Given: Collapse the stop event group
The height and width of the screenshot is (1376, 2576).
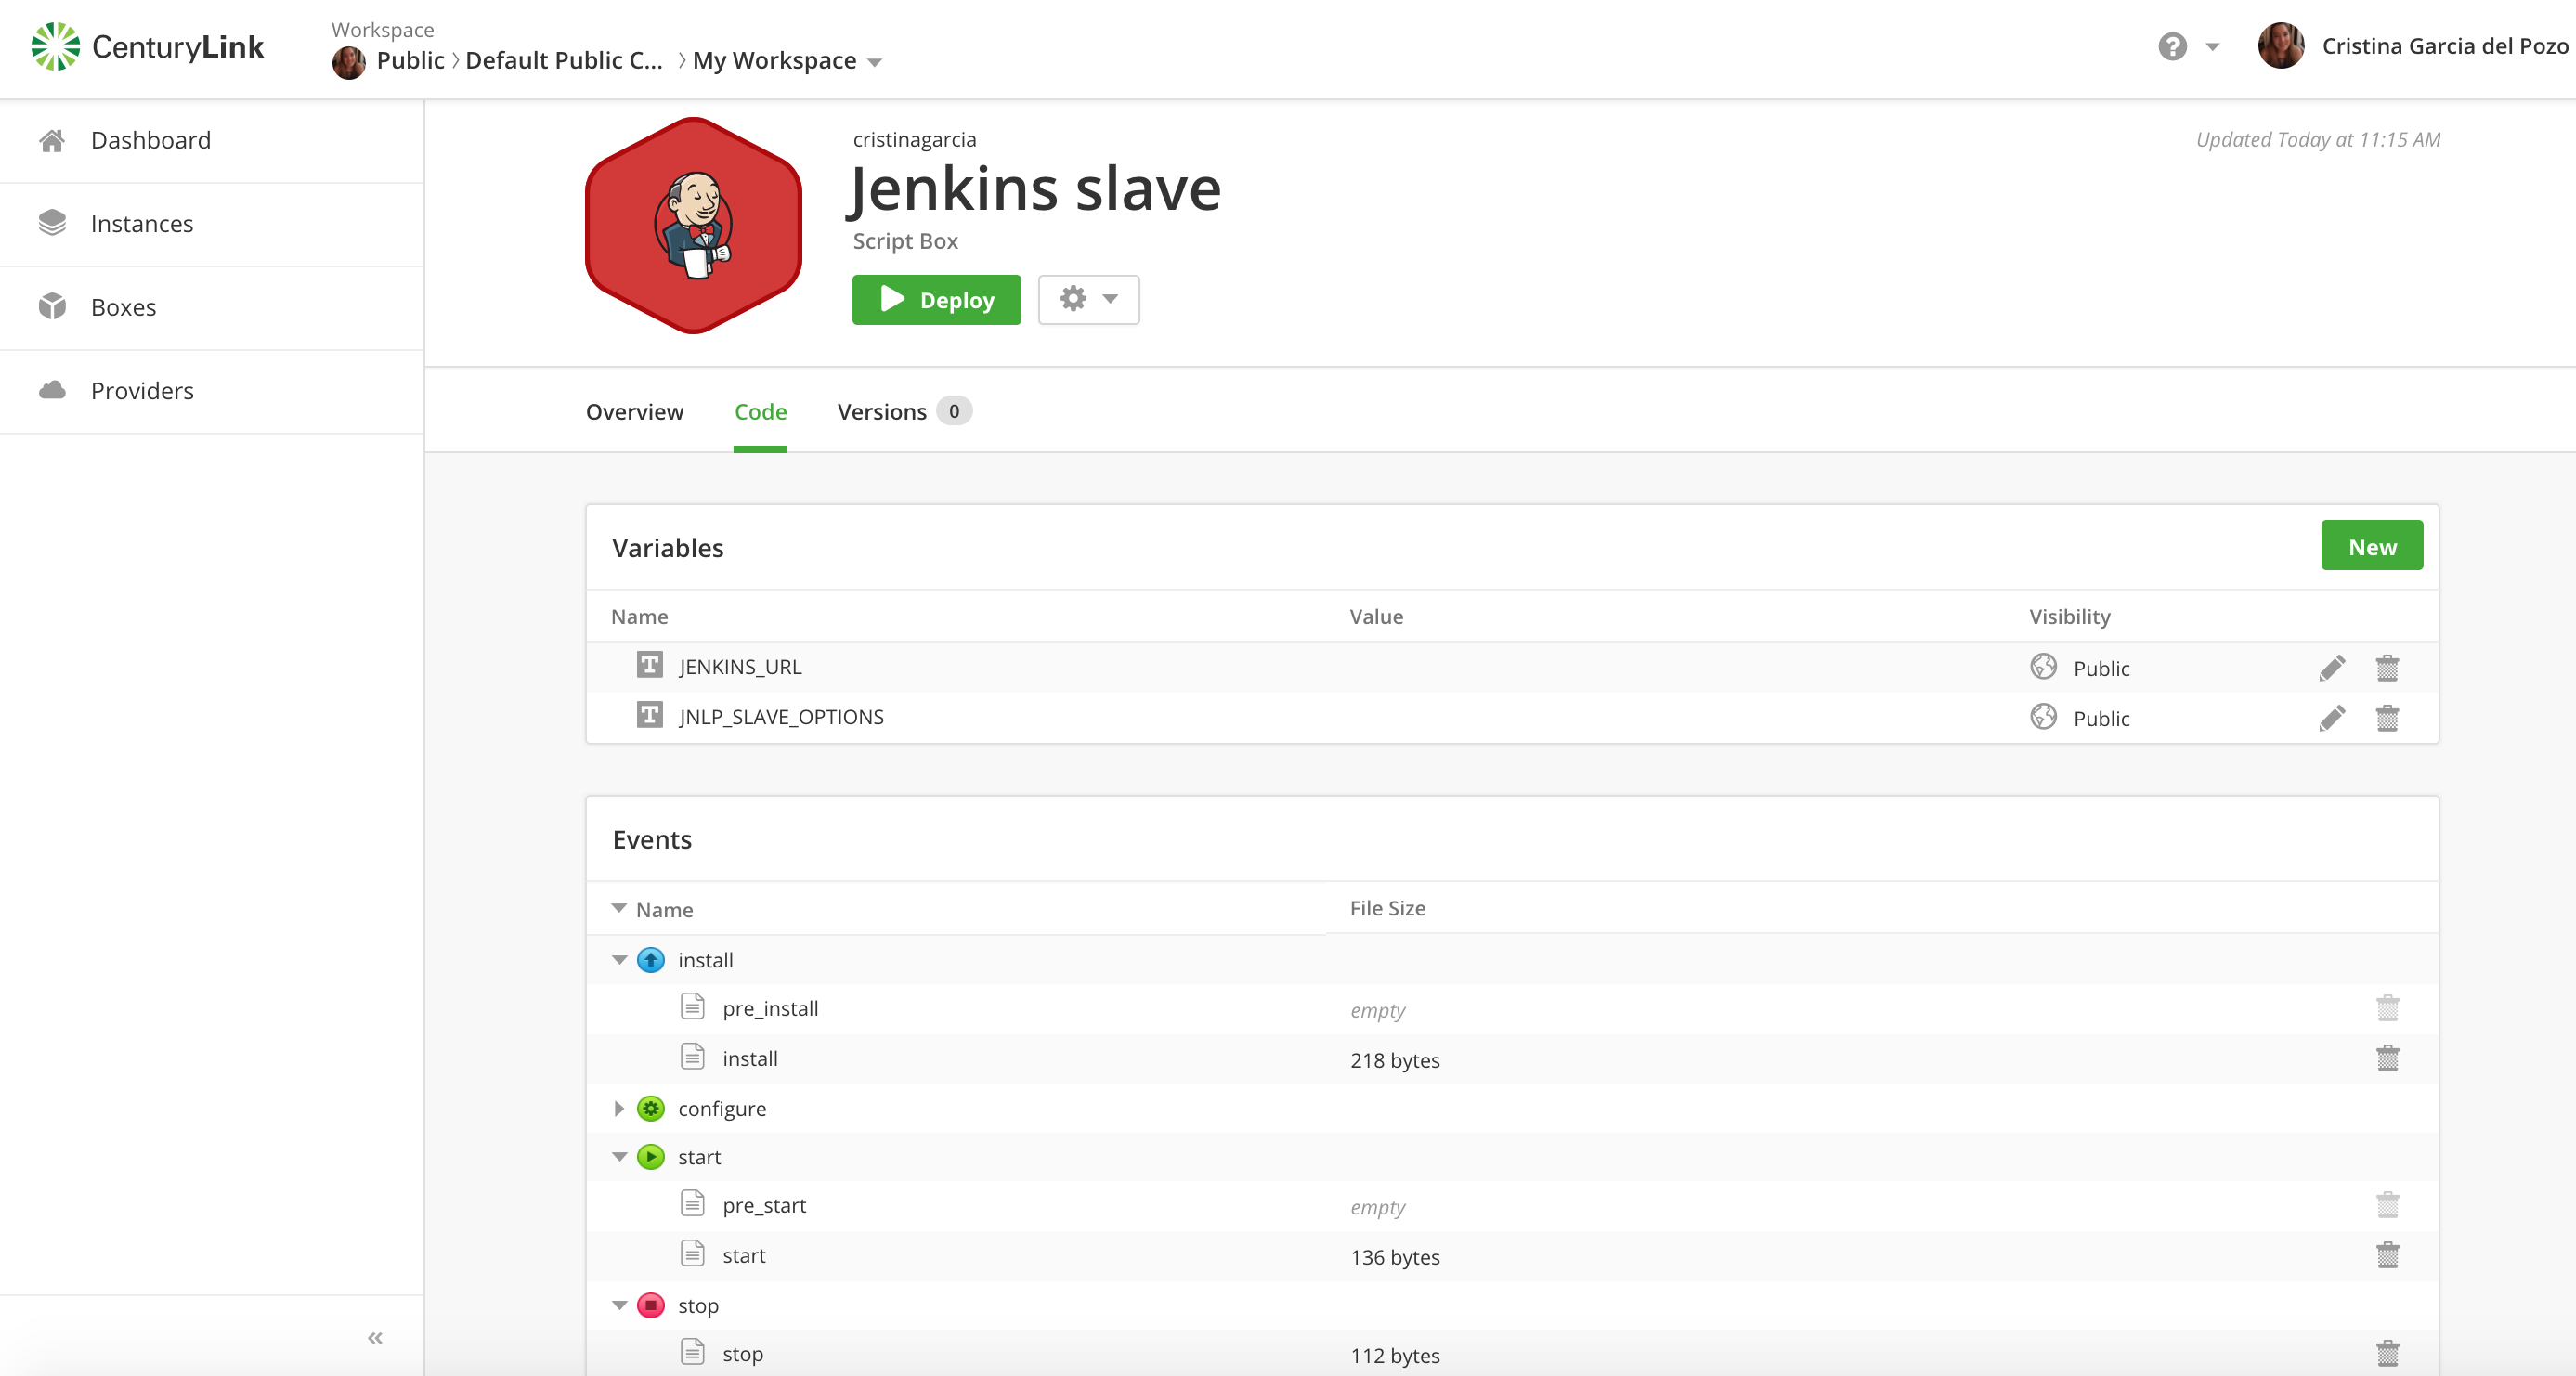Looking at the screenshot, I should point(619,1305).
